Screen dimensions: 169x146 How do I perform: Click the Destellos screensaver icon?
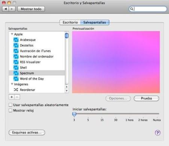[16, 45]
